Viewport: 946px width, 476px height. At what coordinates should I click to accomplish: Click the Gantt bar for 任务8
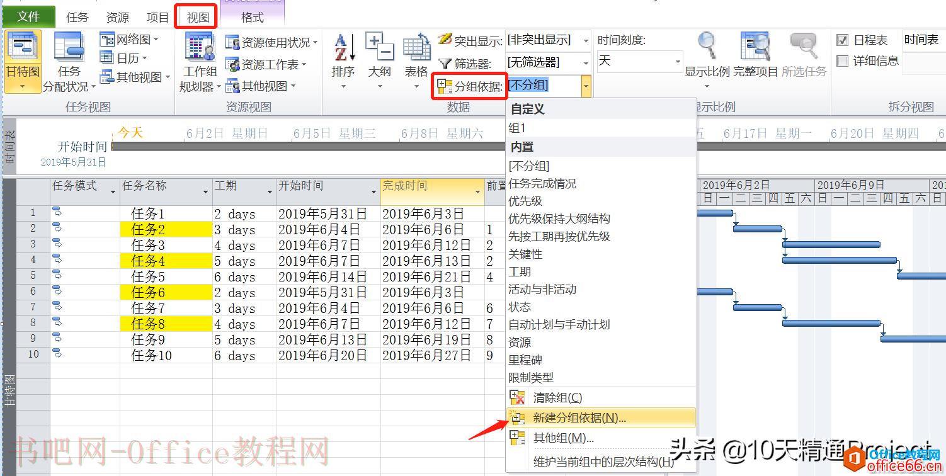point(831,323)
